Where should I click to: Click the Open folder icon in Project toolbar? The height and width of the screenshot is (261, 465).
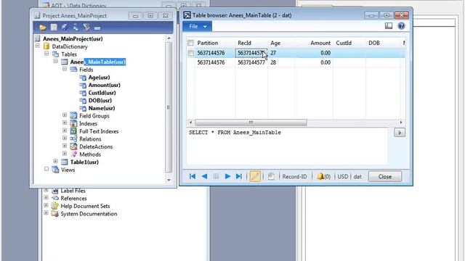(x=43, y=28)
